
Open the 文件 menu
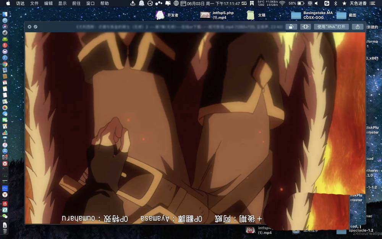coord(34,3)
